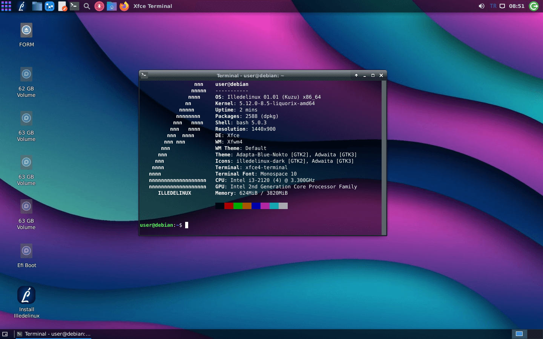Open the applications grid menu
Screen dimensions: 543x339
[6, 6]
